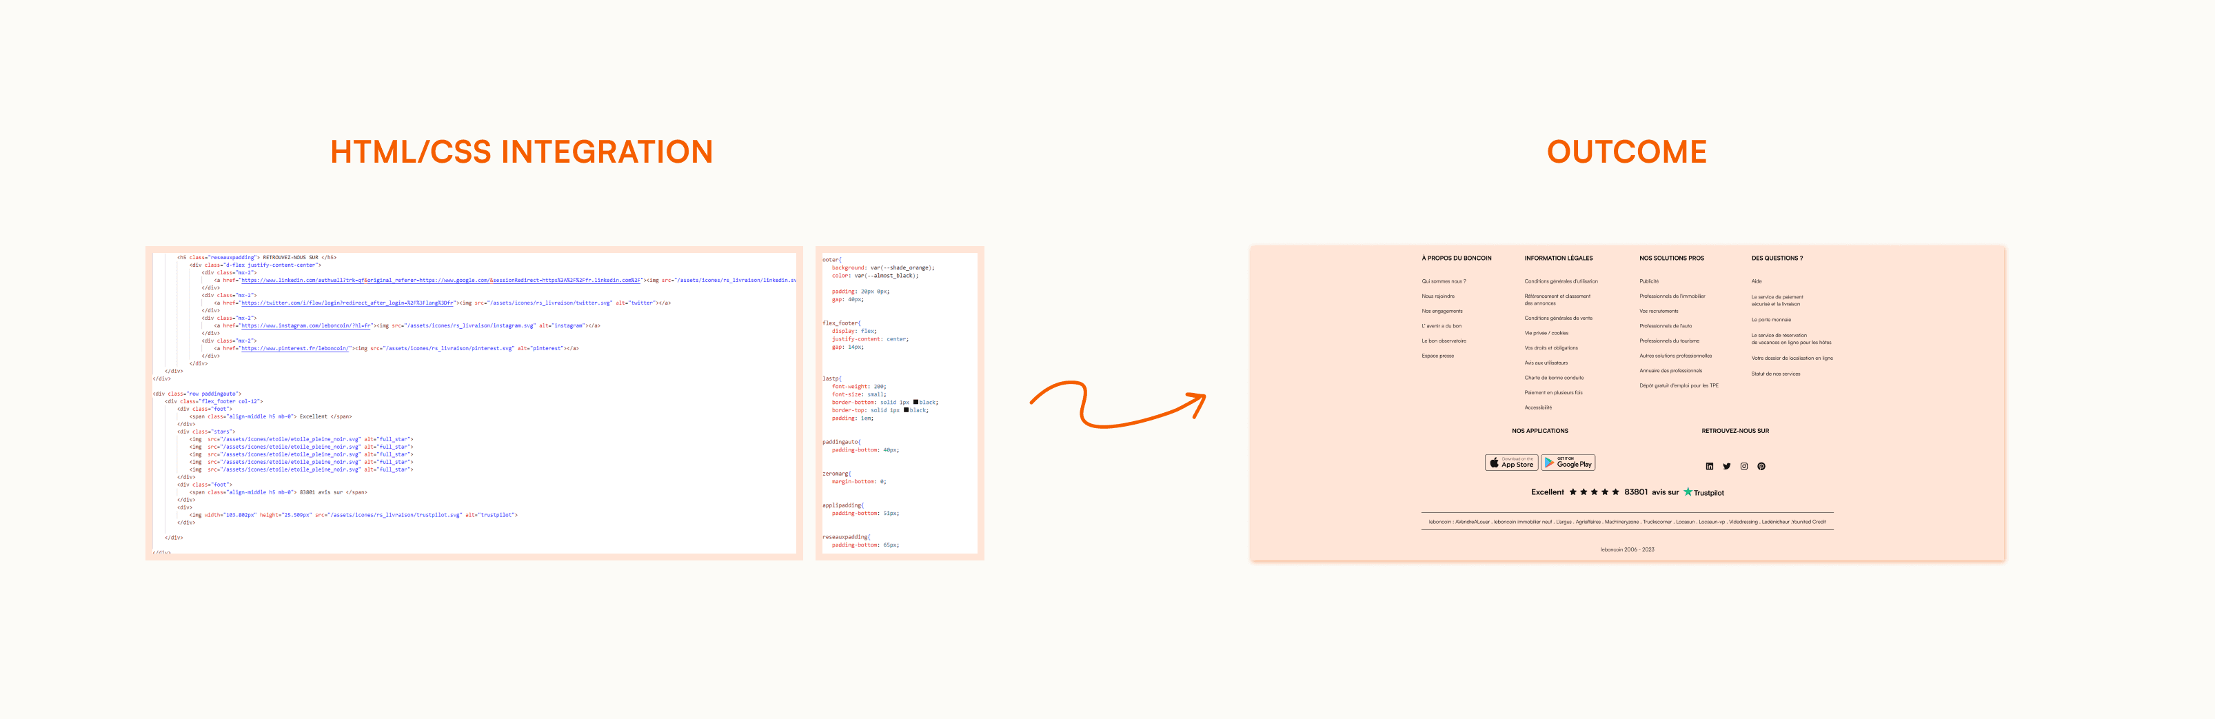Open the 'Publicité' link
Screen dimensions: 2215x719
[x=1648, y=281]
